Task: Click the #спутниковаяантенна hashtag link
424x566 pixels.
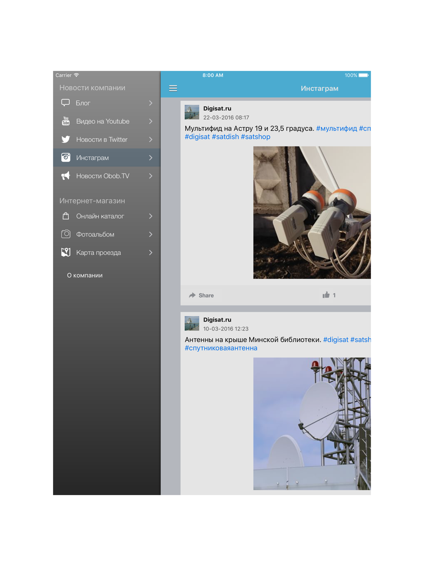Action: (221, 348)
